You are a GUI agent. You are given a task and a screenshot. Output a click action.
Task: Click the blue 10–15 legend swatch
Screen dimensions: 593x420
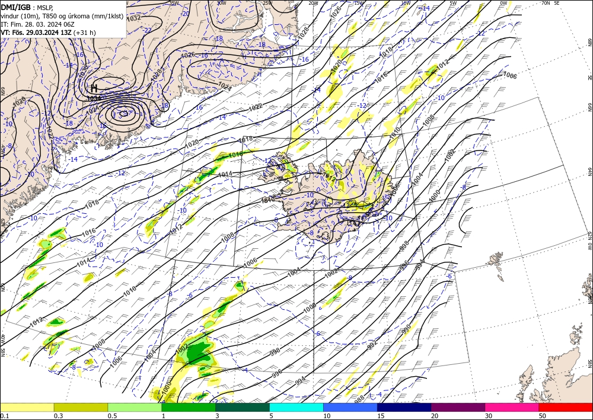pos(350,407)
